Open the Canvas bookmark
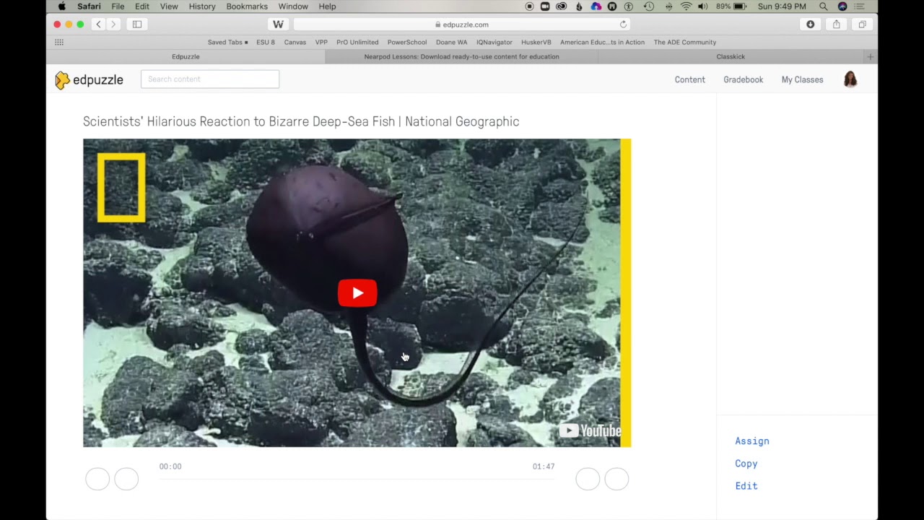The height and width of the screenshot is (520, 924). pos(295,42)
